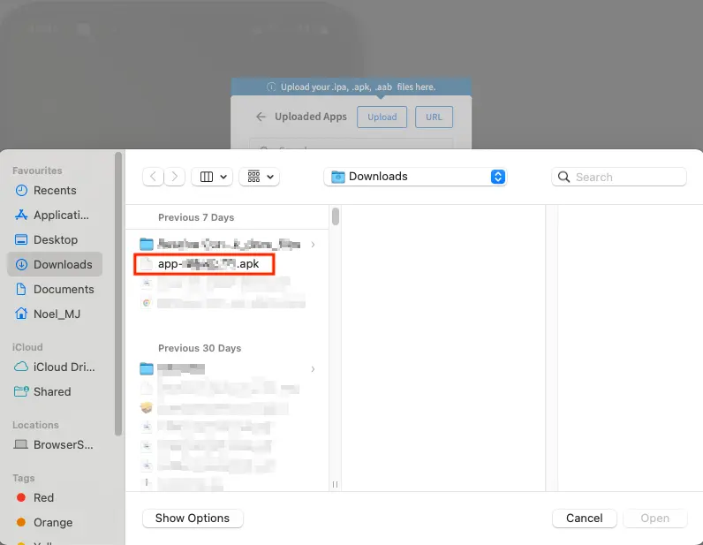Click the forward navigation chevron

(176, 177)
